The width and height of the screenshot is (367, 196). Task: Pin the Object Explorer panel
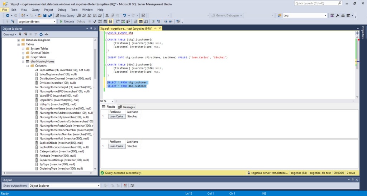tap(91, 29)
